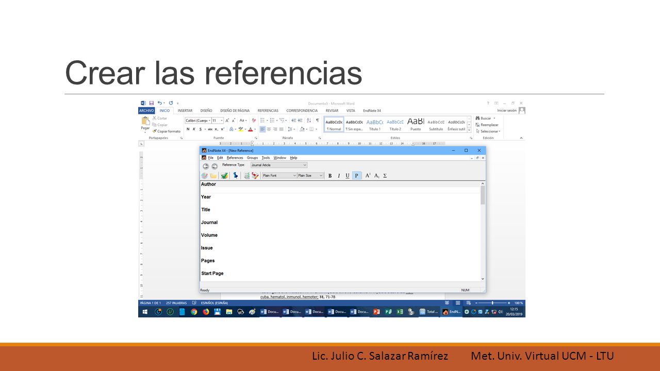The width and height of the screenshot is (660, 371).
Task: Open the EndNote Window menu
Action: click(280, 158)
